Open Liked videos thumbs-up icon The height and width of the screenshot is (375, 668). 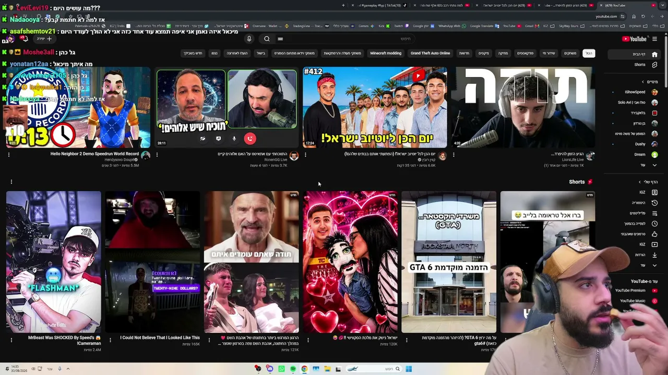(x=654, y=234)
